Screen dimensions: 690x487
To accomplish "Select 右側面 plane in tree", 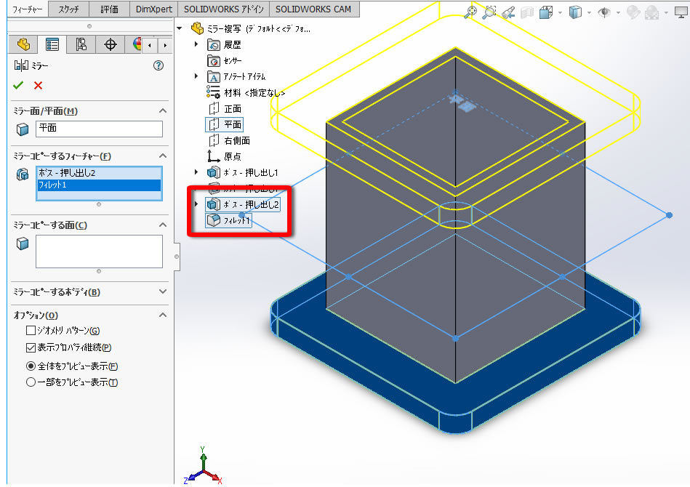I will pyautogui.click(x=229, y=140).
